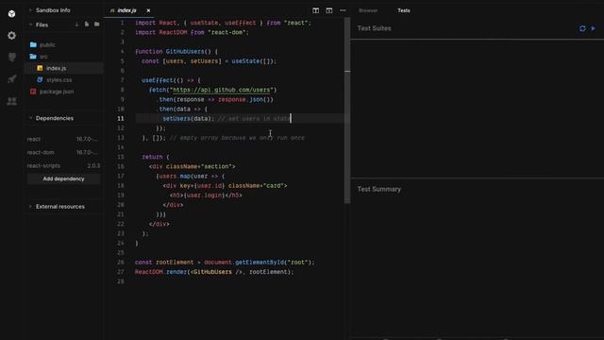The image size is (604, 340).
Task: Click the const rootElement line of code
Action: click(225, 263)
